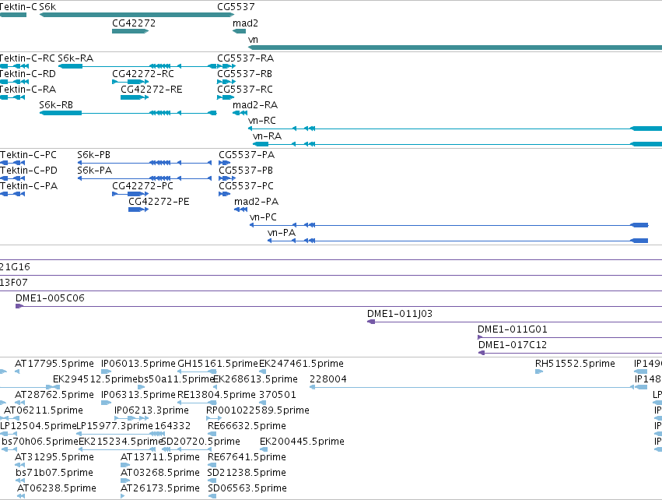662x500 pixels.
Task: Select transcript S6k-RB label
Action: (56, 105)
